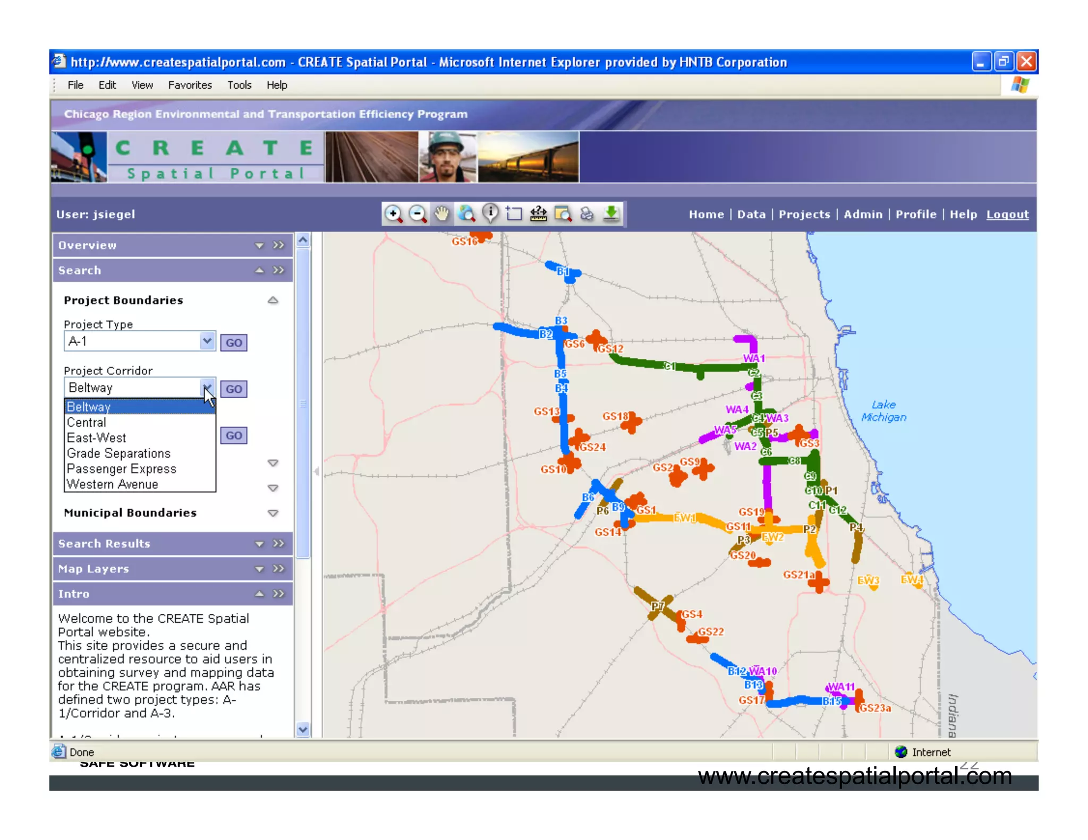This screenshot has height=840, width=1088.
Task: Click GO next to Project Type
Action: coord(234,342)
